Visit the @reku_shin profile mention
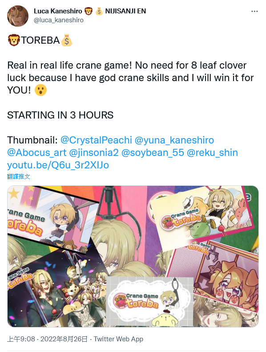Screen dimensions: 266x352 tap(212, 153)
